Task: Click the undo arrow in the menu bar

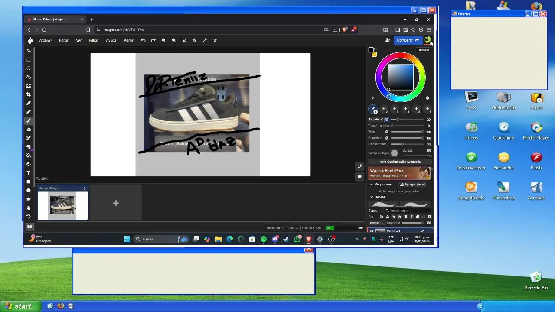Action: (x=143, y=40)
